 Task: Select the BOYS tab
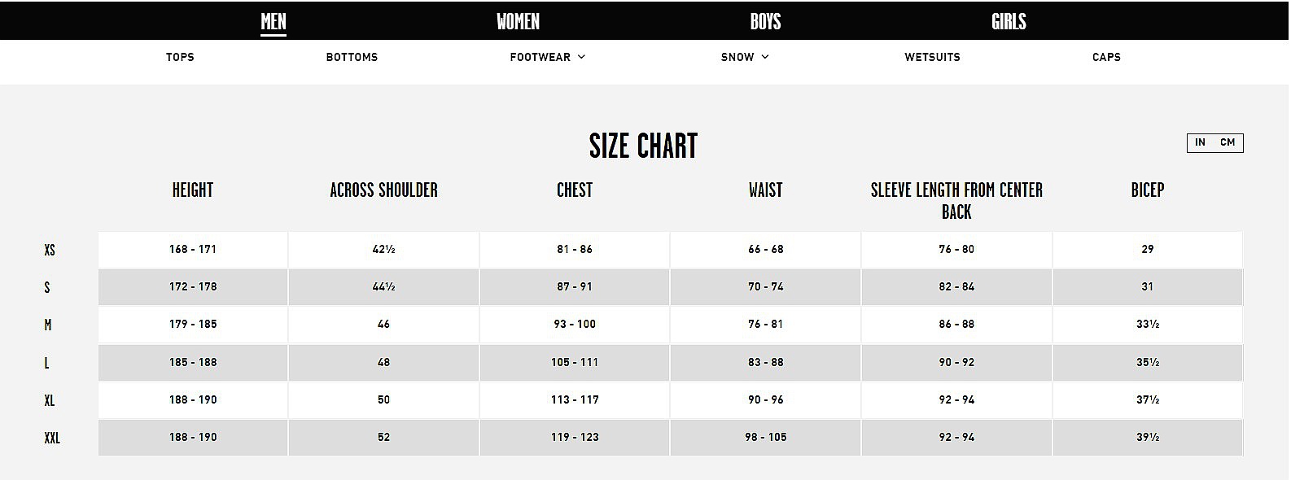(765, 22)
